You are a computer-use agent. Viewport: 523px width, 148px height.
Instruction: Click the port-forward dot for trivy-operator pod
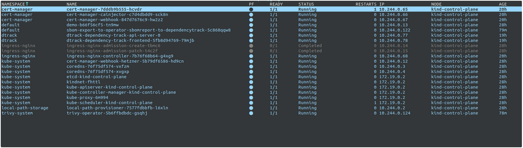[x=251, y=113]
